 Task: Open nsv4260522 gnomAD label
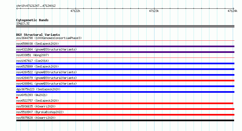pos(46,72)
